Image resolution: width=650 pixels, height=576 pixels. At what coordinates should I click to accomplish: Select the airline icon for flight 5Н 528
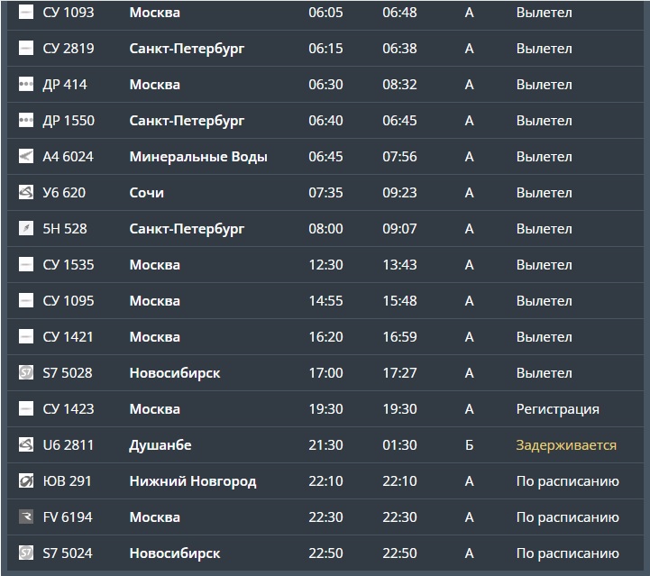point(25,229)
